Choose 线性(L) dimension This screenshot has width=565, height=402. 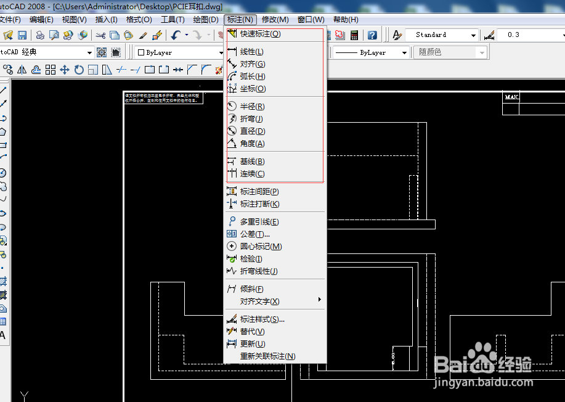(x=275, y=52)
